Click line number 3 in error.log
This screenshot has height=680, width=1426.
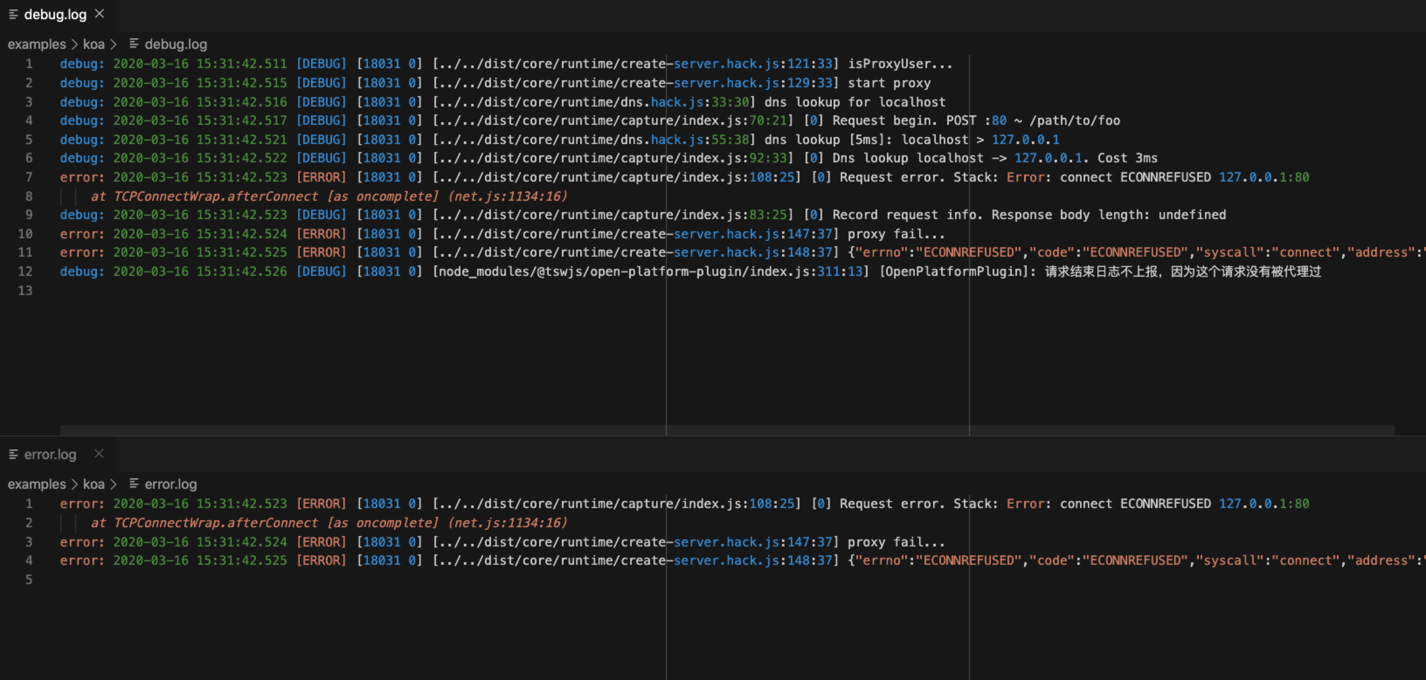[29, 542]
